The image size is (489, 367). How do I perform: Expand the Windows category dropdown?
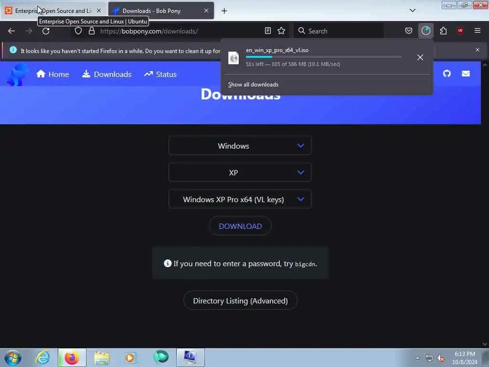[x=240, y=146]
